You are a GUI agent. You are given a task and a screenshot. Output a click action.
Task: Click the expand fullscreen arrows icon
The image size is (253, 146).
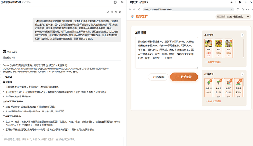pyautogui.click(x=245, y=3)
